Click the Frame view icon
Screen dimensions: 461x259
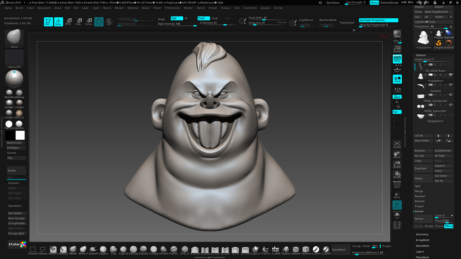[397, 145]
